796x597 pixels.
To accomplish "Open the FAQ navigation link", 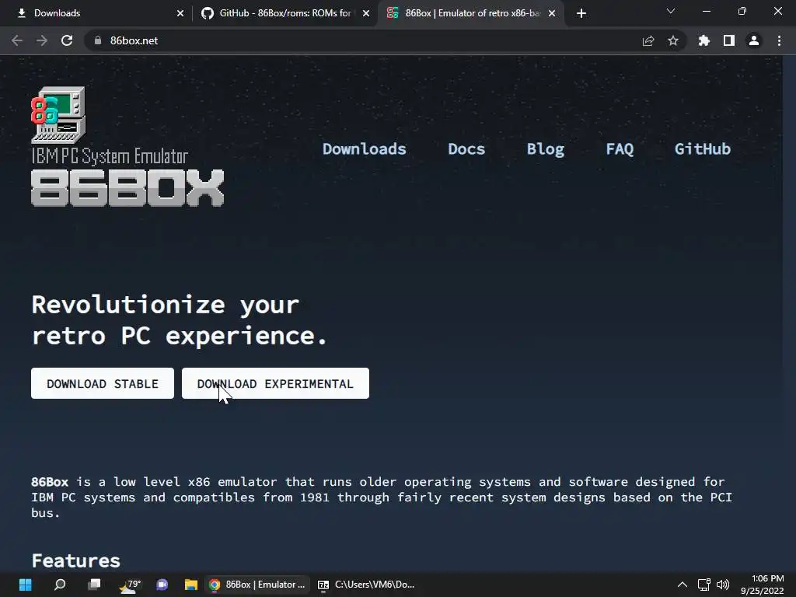I will coord(620,148).
